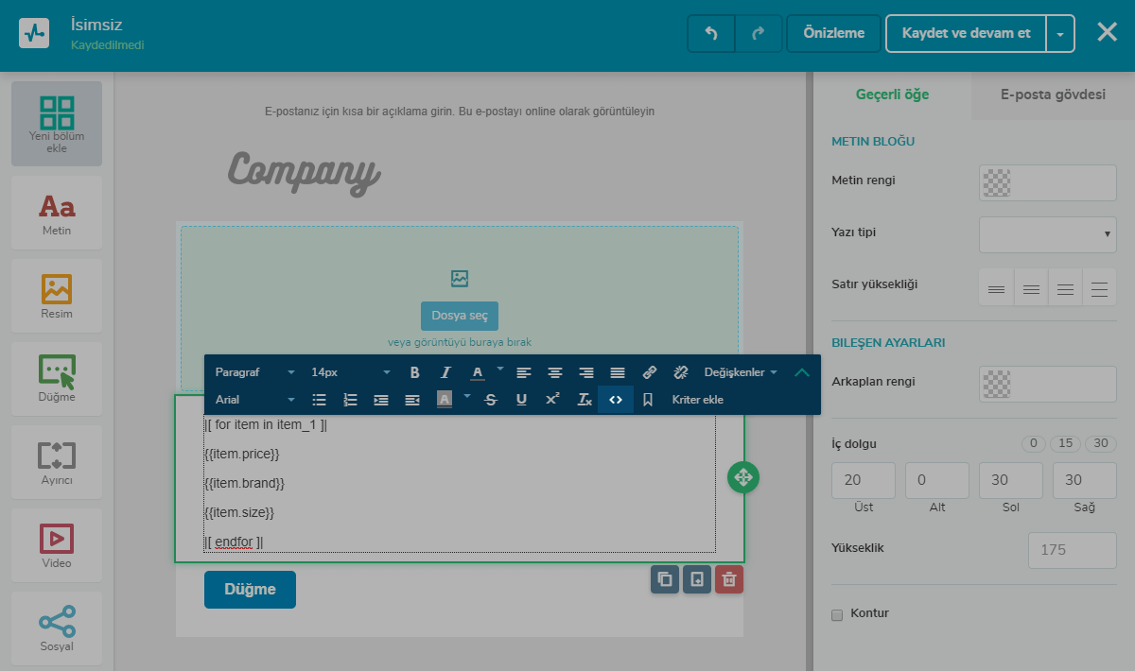Choose the widest Satır yüksekliği option
1135x671 pixels.
pyautogui.click(x=1099, y=287)
